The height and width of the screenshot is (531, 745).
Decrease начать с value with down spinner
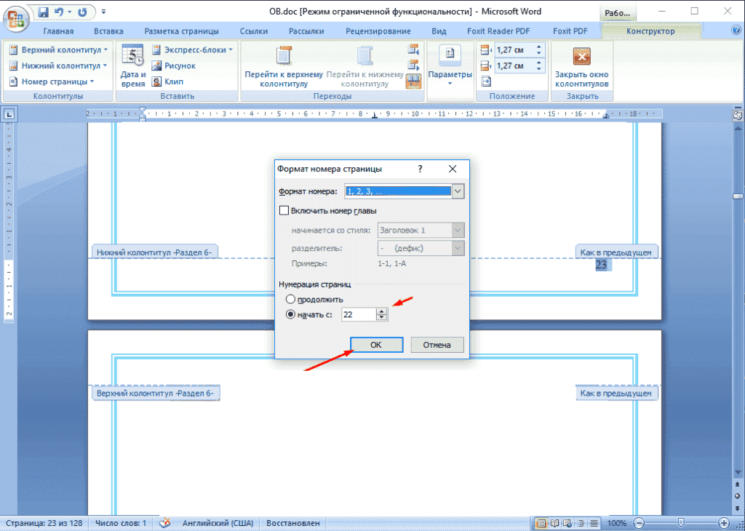(x=381, y=317)
